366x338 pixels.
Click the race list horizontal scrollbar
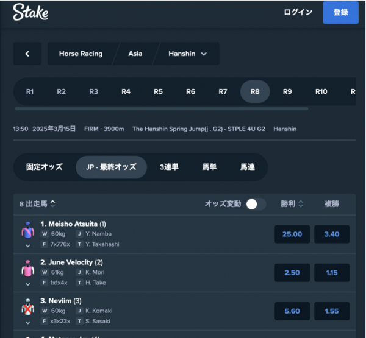tap(161, 108)
